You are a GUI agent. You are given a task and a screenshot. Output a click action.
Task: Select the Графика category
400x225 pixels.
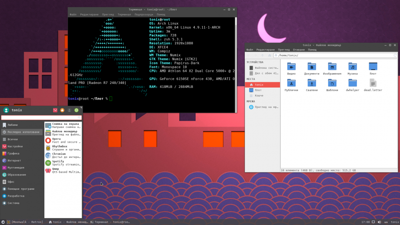(22, 153)
